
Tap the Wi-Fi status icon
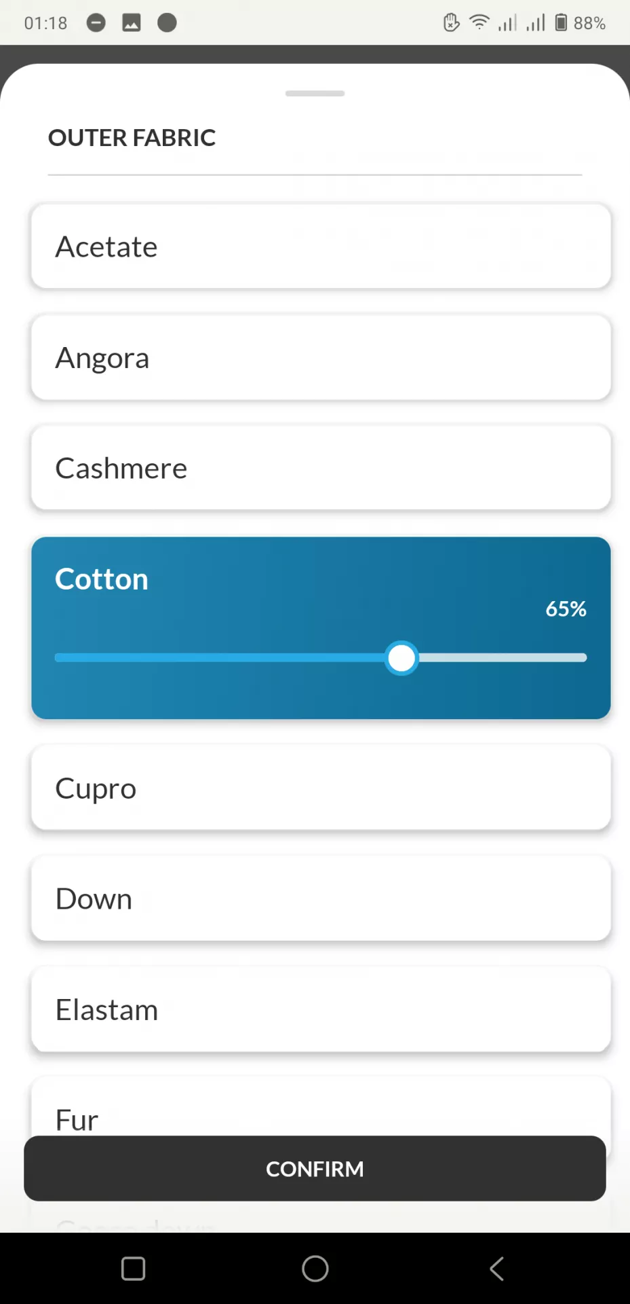click(479, 22)
